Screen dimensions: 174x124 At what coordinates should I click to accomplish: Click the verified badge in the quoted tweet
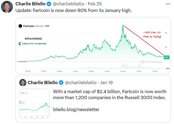point(61,82)
